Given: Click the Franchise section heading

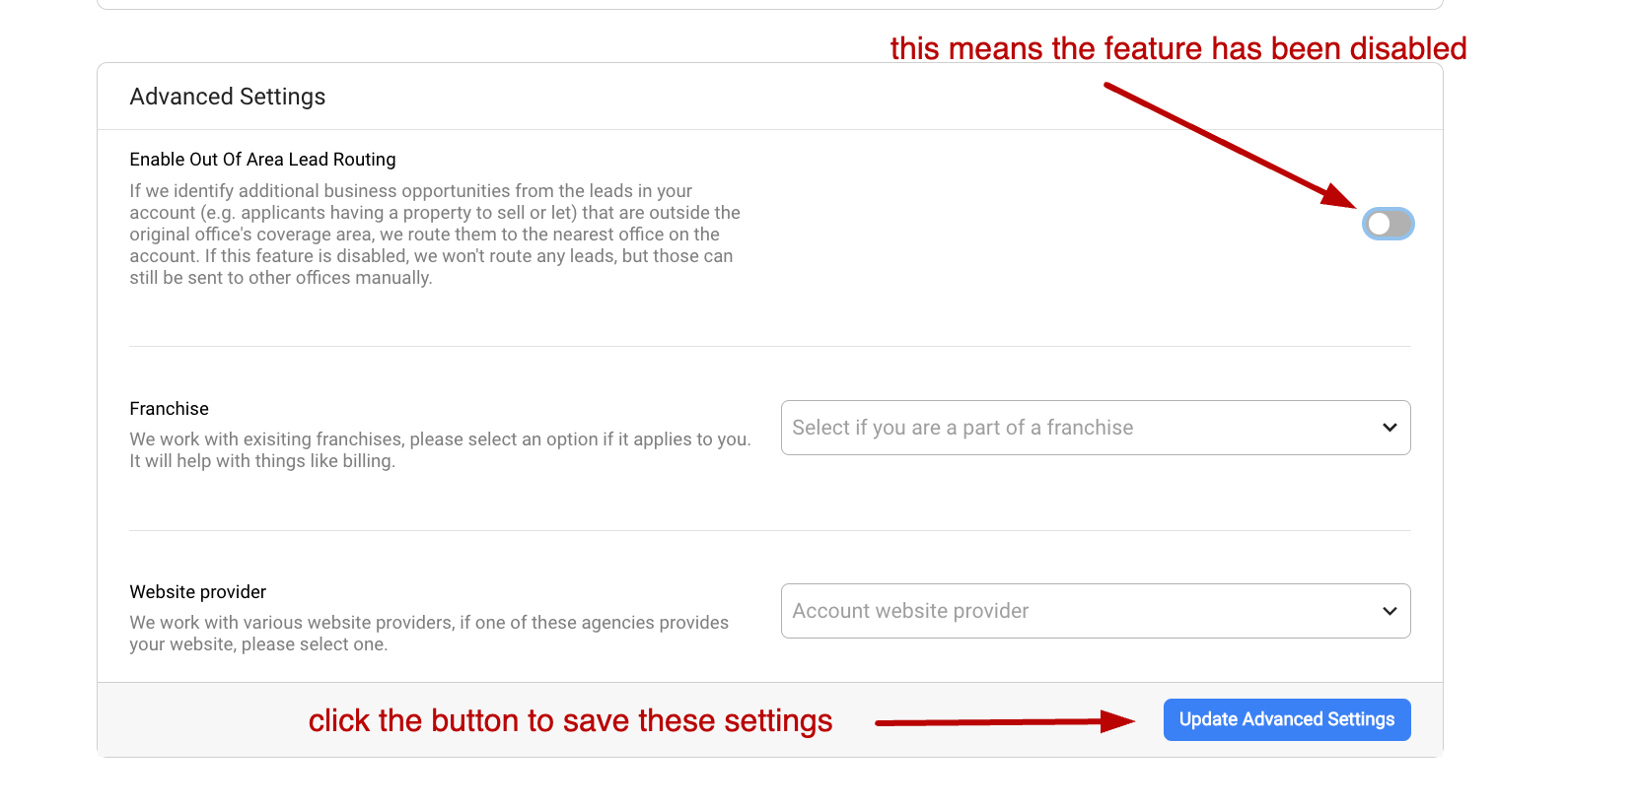Looking at the screenshot, I should click(169, 408).
